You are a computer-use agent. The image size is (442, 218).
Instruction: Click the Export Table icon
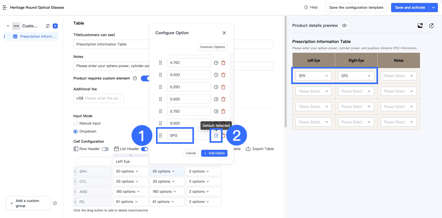(x=248, y=149)
